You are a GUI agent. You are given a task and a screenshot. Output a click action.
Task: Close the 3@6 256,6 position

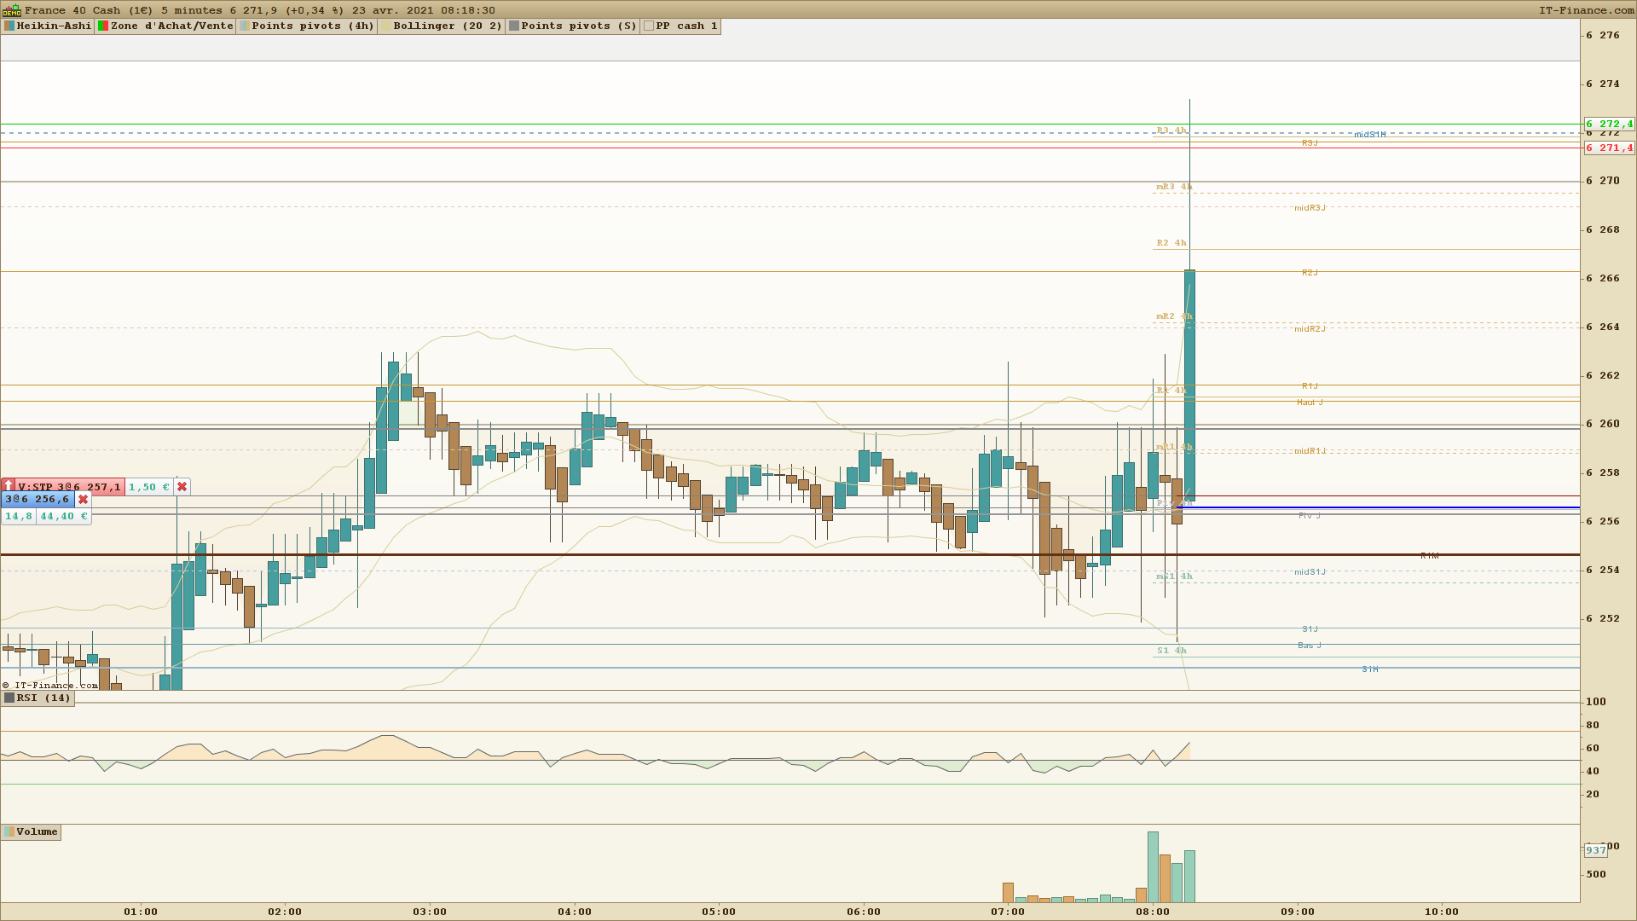pos(83,500)
